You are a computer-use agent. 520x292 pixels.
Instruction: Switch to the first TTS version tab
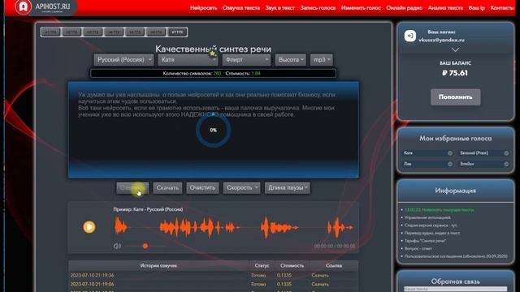coord(50,32)
